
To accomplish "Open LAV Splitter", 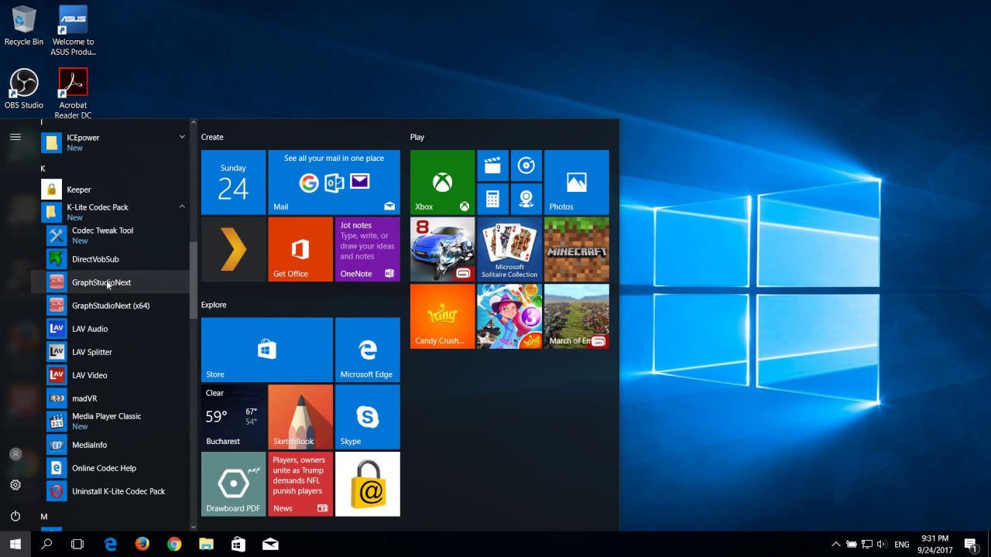I will click(x=110, y=352).
